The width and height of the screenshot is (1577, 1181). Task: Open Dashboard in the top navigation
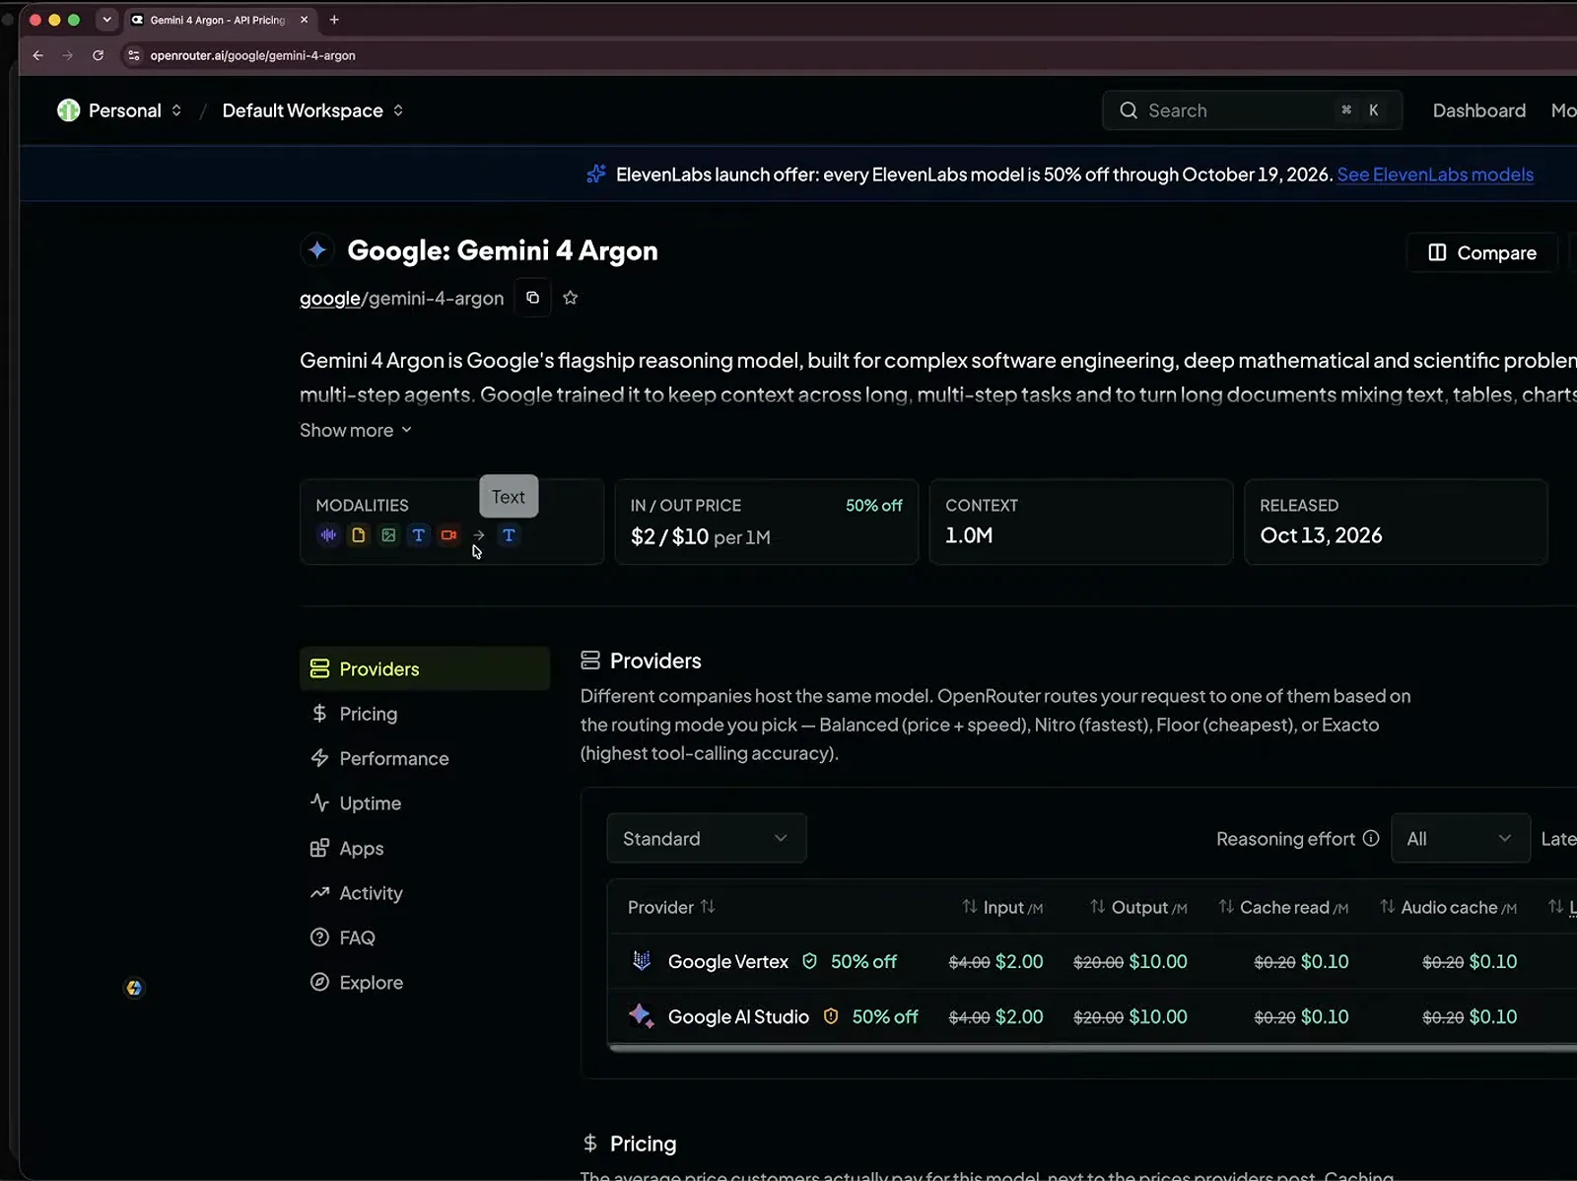(1478, 110)
